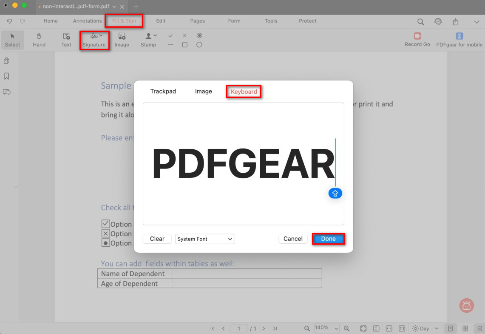The image size is (485, 334).
Task: Toggle continuous scrolling layout
Action: [480, 328]
